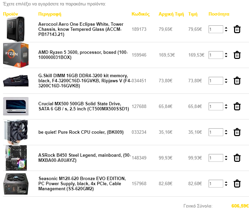View the Crucial MX500 SSD thumbnail

tap(16, 106)
